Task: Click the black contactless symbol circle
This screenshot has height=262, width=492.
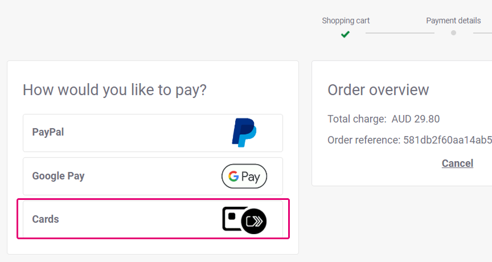Action: click(254, 221)
